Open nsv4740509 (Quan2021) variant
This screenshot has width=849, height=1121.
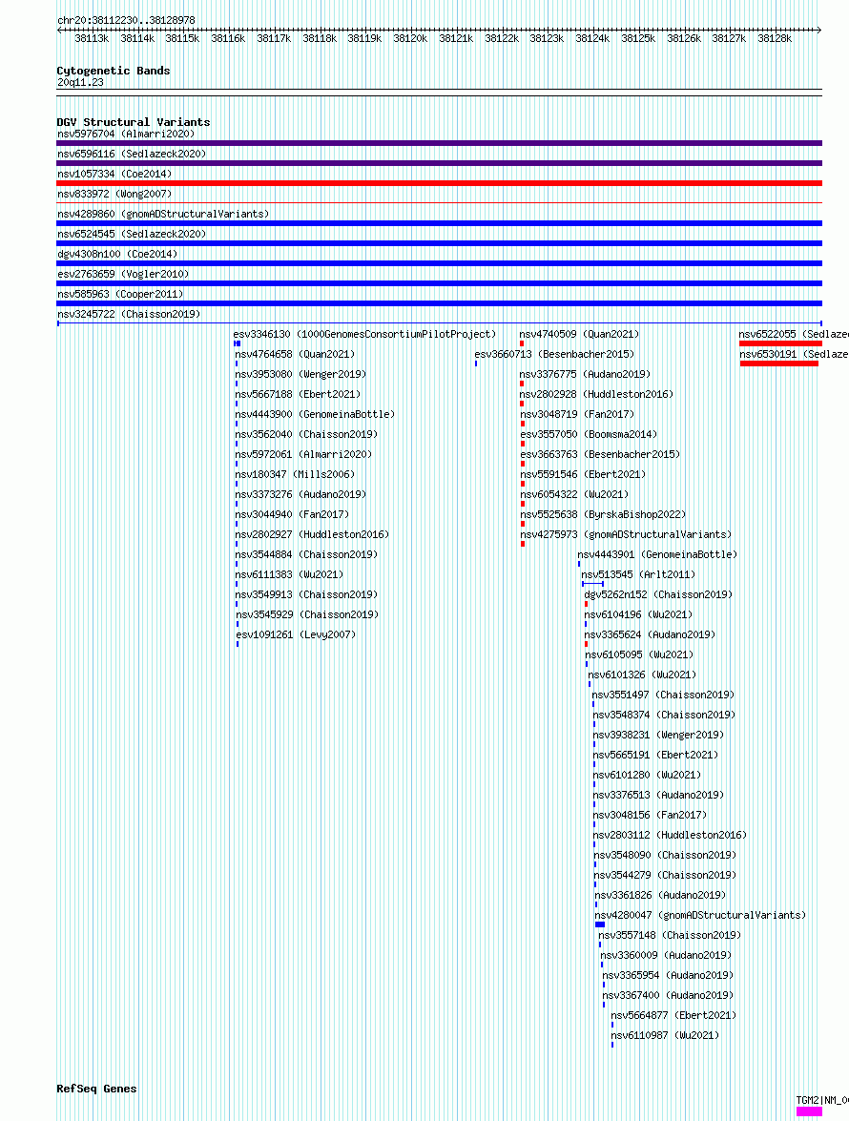coord(580,334)
